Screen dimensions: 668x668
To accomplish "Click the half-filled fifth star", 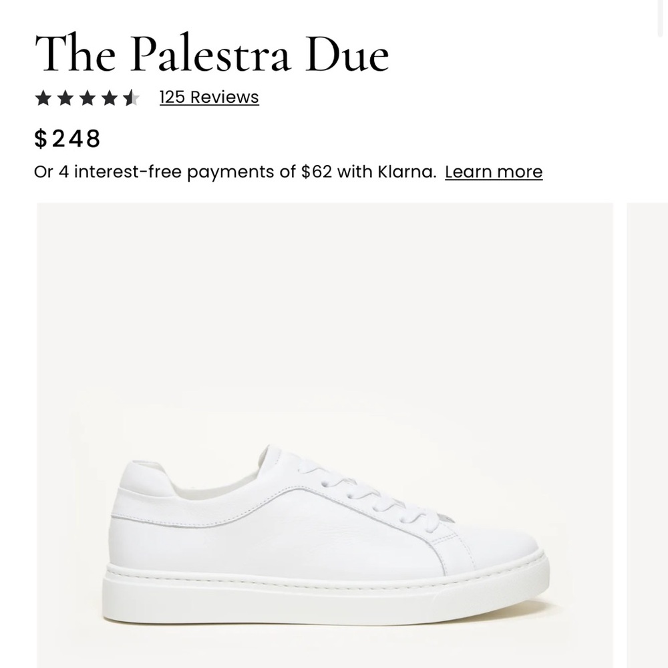I will (131, 97).
